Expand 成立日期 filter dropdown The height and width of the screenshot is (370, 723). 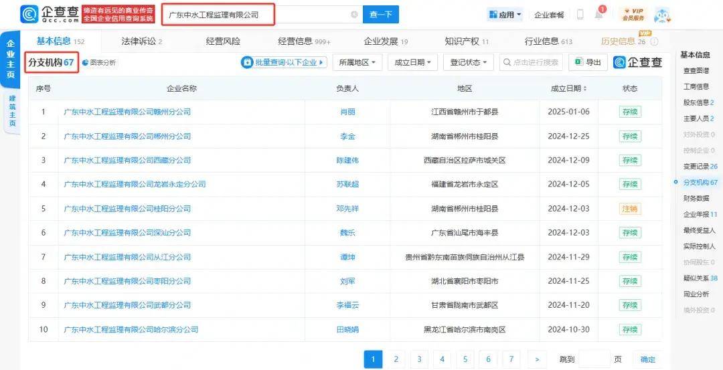(412, 62)
